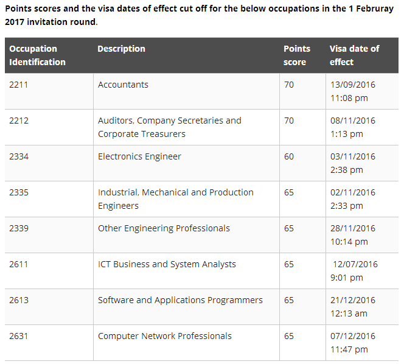
Task: Select occupation code 2335 cell
Action: point(19,192)
